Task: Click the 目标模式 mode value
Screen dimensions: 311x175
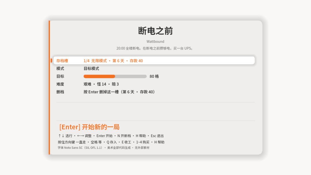Action: coord(91,69)
